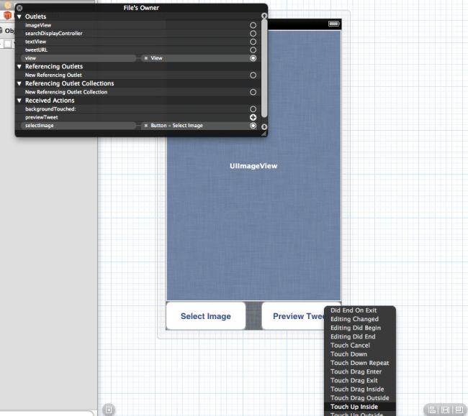Image resolution: width=468 pixels, height=416 pixels.
Task: Click the File's Owner panel vertical scrollbar
Action: coord(264,68)
